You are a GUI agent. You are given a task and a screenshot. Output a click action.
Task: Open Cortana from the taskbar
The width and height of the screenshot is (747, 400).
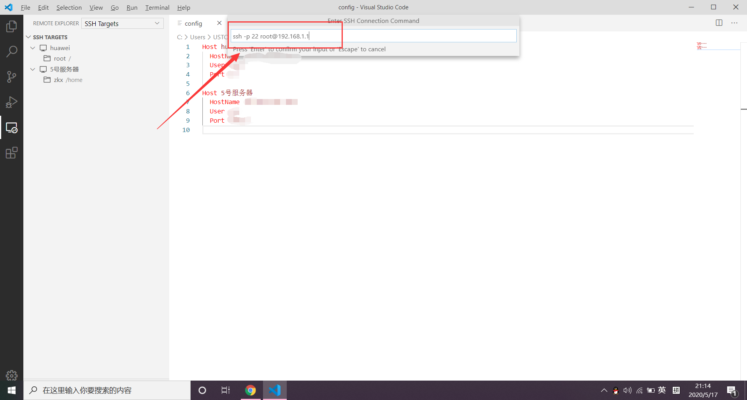tap(202, 390)
